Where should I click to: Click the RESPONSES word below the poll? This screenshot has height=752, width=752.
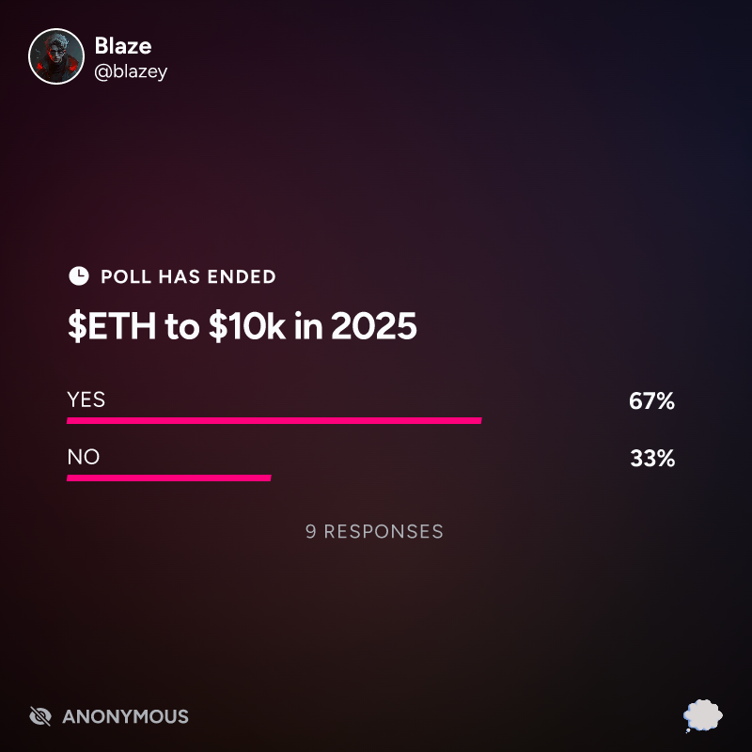pos(384,531)
